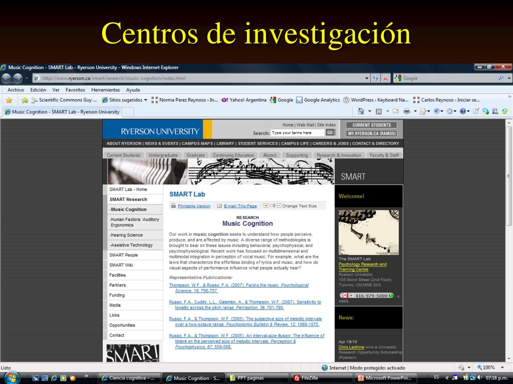Image resolution: width=513 pixels, height=384 pixels.
Task: Select Music Cognition browser tab
Action: [62, 111]
